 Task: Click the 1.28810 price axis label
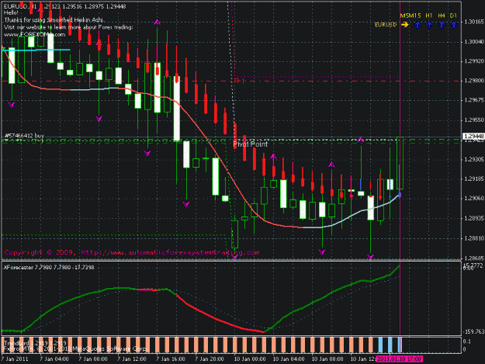click(473, 238)
